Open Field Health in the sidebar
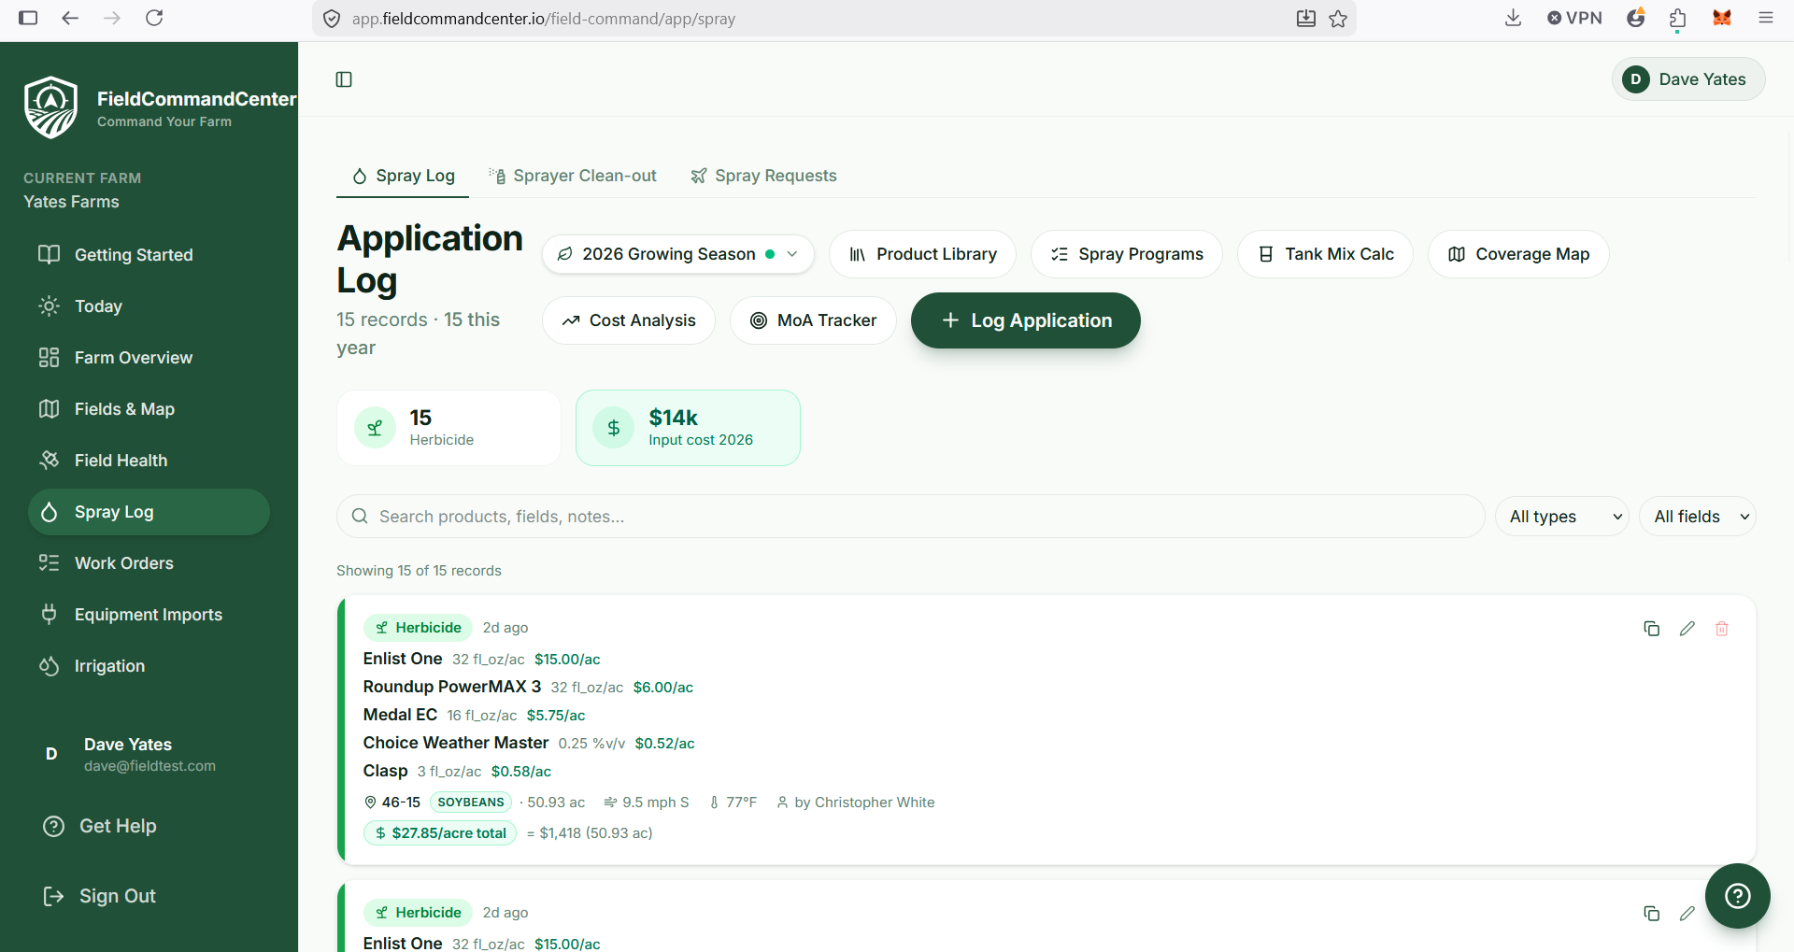Image resolution: width=1794 pixels, height=952 pixels. pyautogui.click(x=149, y=461)
